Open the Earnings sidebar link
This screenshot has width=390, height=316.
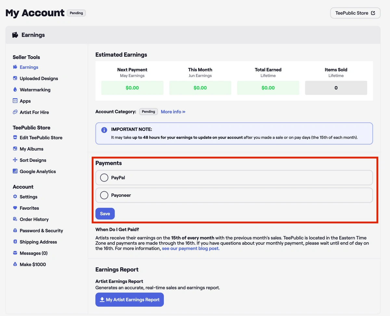pyautogui.click(x=29, y=67)
